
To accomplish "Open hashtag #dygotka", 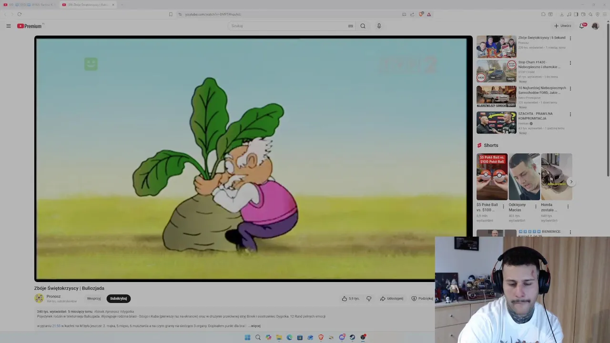I will 127,312.
